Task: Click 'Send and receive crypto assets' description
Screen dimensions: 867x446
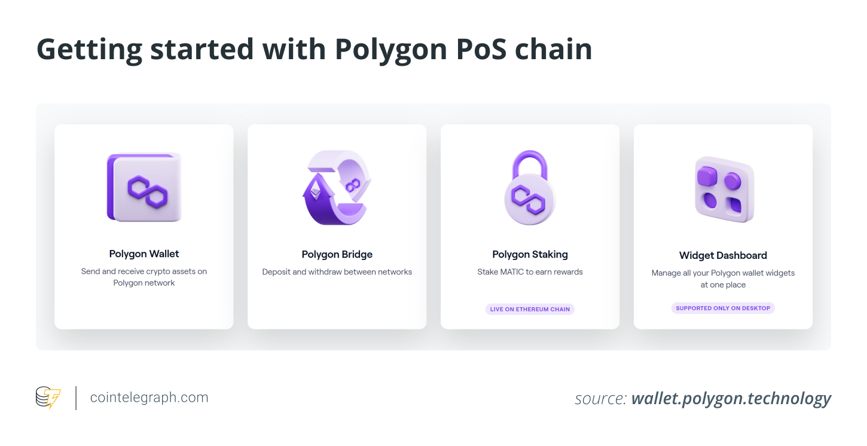Action: (144, 271)
